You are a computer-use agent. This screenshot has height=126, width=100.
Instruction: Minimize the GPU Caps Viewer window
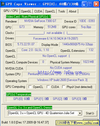point(84,4)
